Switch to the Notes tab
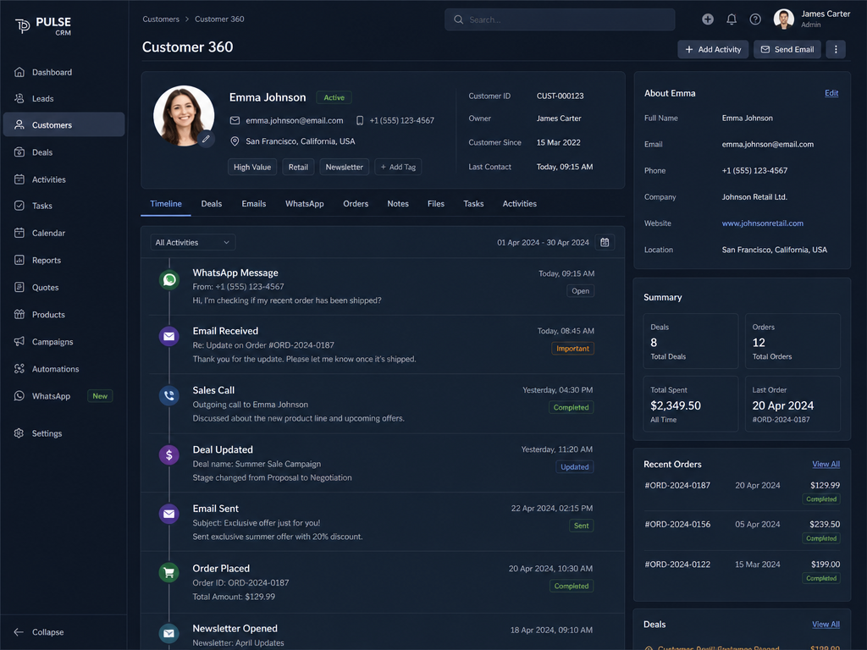867x650 pixels. [x=398, y=203]
